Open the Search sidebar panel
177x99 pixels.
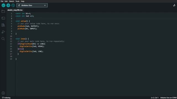3,39
